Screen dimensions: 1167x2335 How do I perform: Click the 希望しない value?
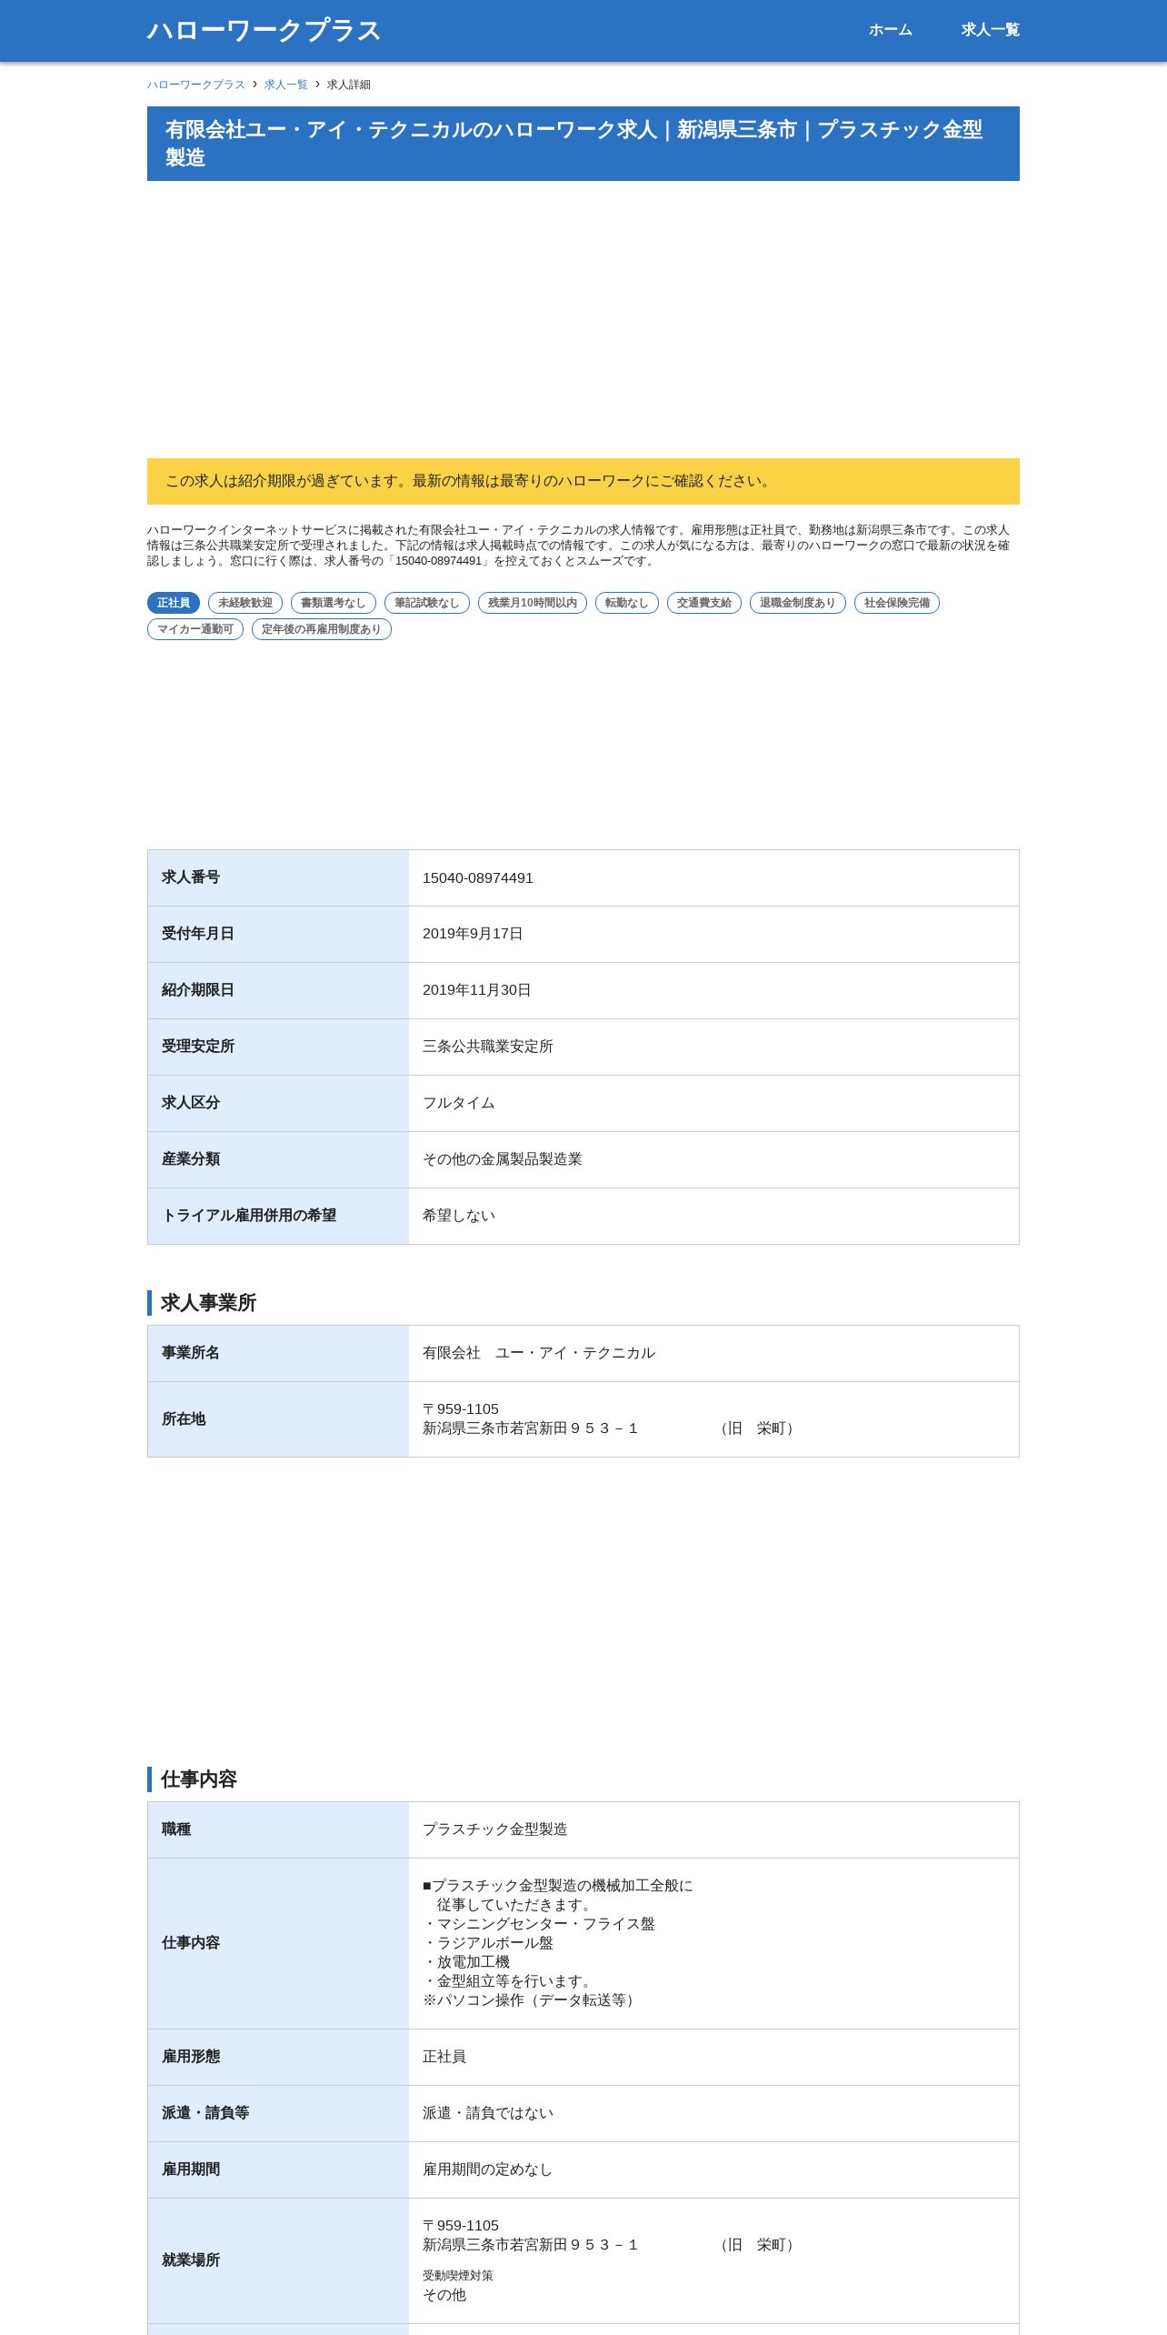click(459, 1217)
